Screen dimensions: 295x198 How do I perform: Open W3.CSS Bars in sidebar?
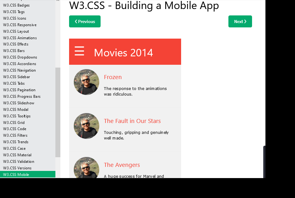pos(28,51)
